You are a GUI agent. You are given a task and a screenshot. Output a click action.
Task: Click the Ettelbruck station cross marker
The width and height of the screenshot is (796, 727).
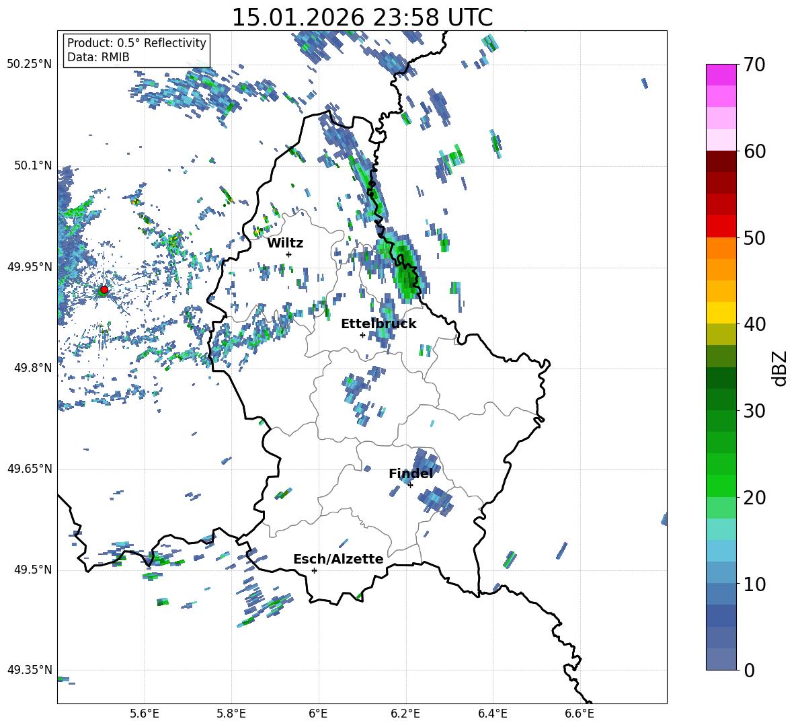pyautogui.click(x=362, y=335)
